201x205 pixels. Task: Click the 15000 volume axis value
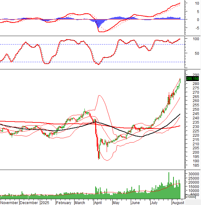(x=194, y=186)
